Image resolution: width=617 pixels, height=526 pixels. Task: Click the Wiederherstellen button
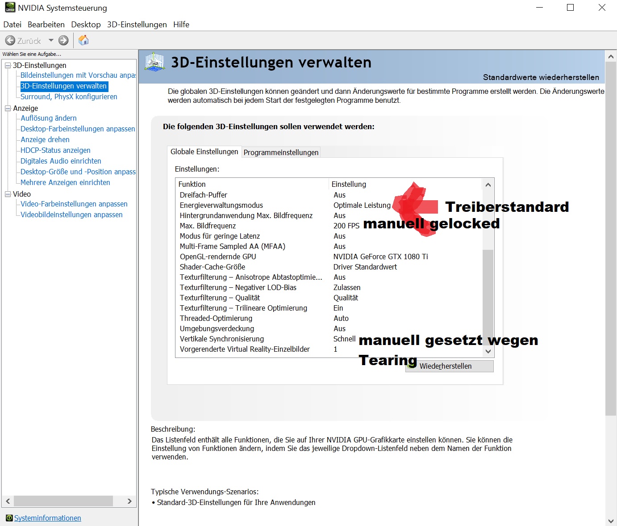pos(450,366)
